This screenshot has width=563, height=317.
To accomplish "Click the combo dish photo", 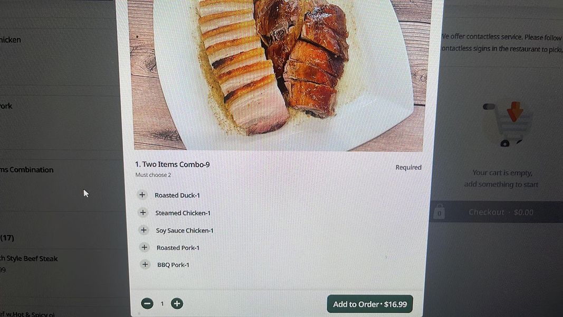I will click(x=278, y=74).
